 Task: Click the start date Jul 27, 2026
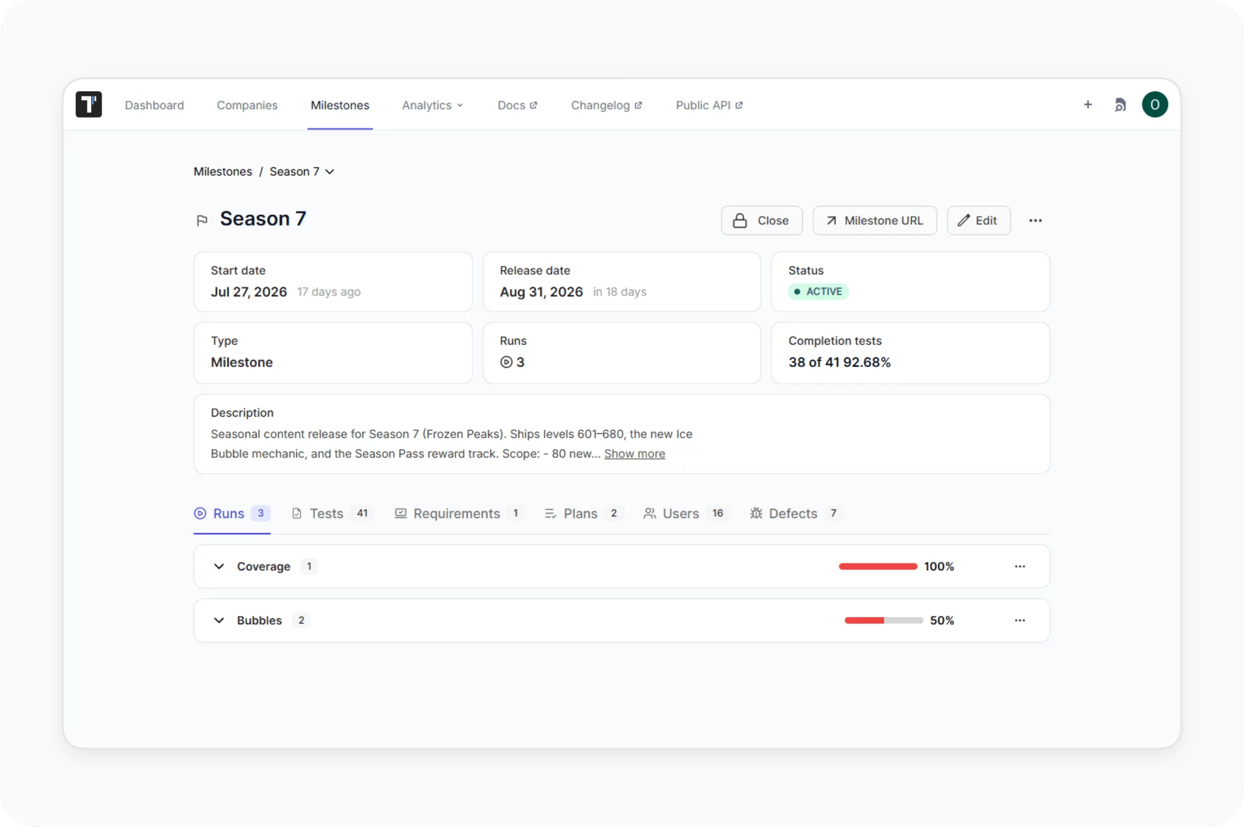[x=249, y=292]
